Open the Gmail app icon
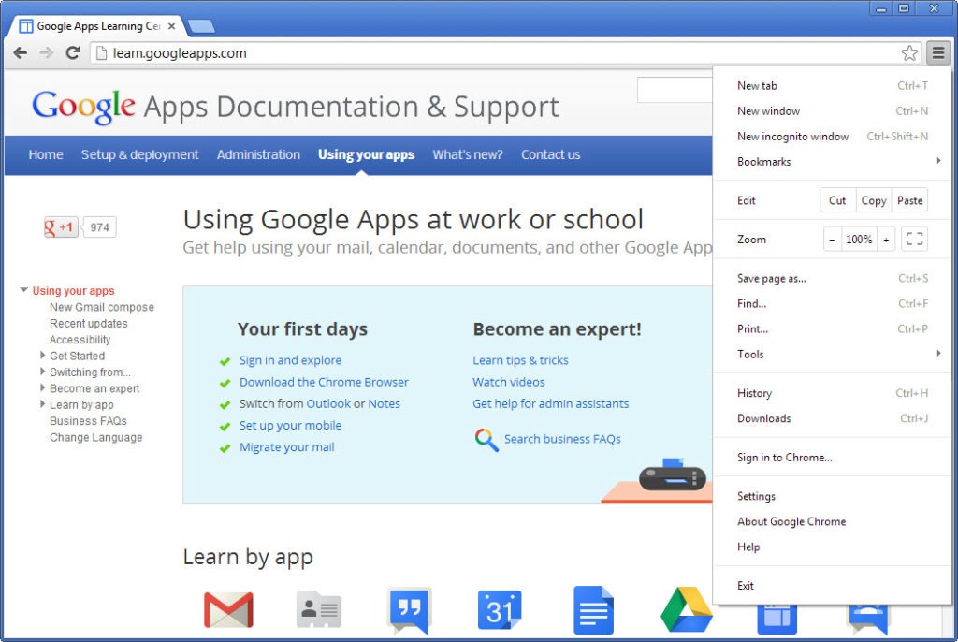The height and width of the screenshot is (642, 958). (228, 609)
